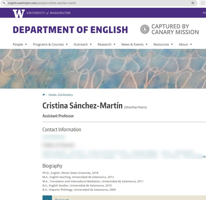Click the blue scribble banner image
Screen dimensions: 206x200
(x=103, y=69)
